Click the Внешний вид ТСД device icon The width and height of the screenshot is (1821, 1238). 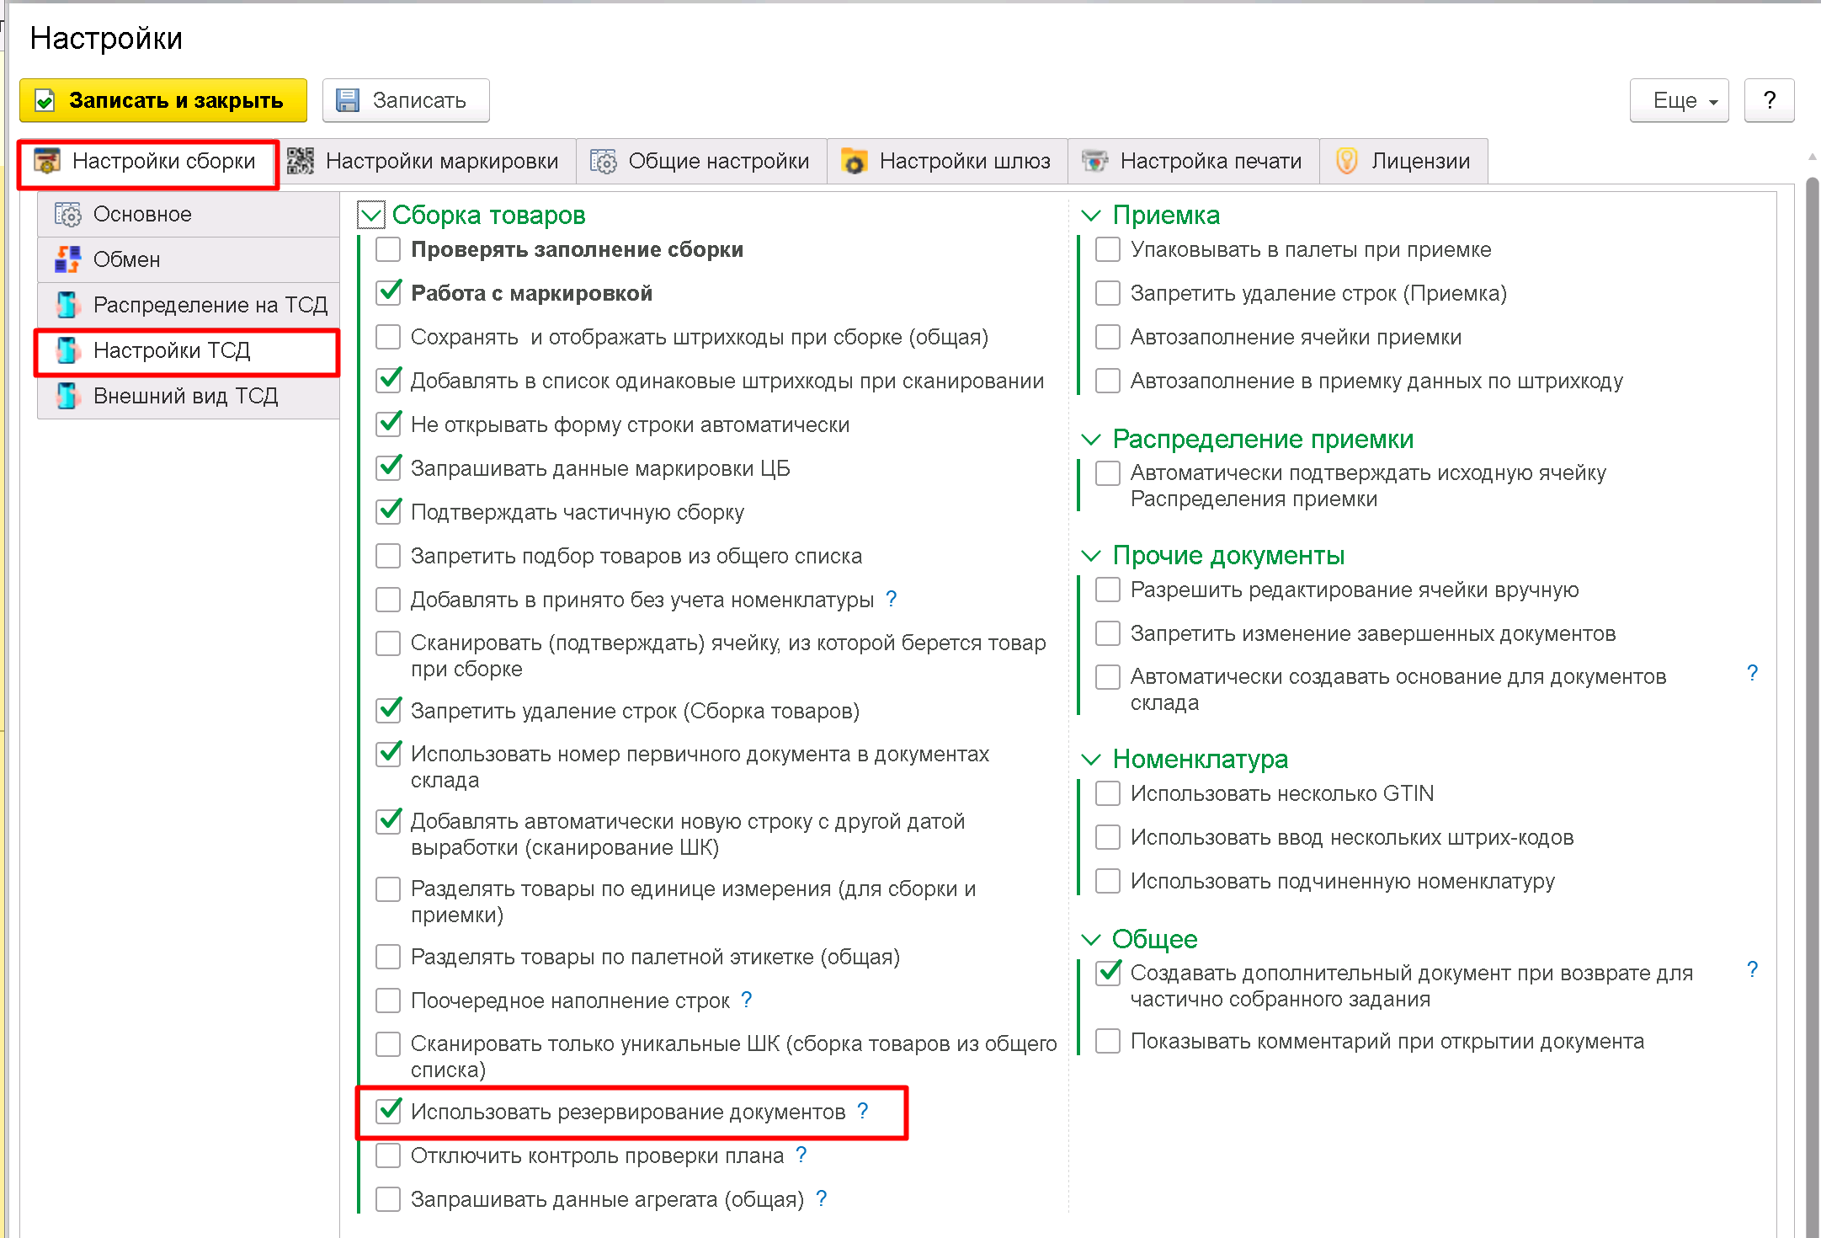click(x=68, y=396)
